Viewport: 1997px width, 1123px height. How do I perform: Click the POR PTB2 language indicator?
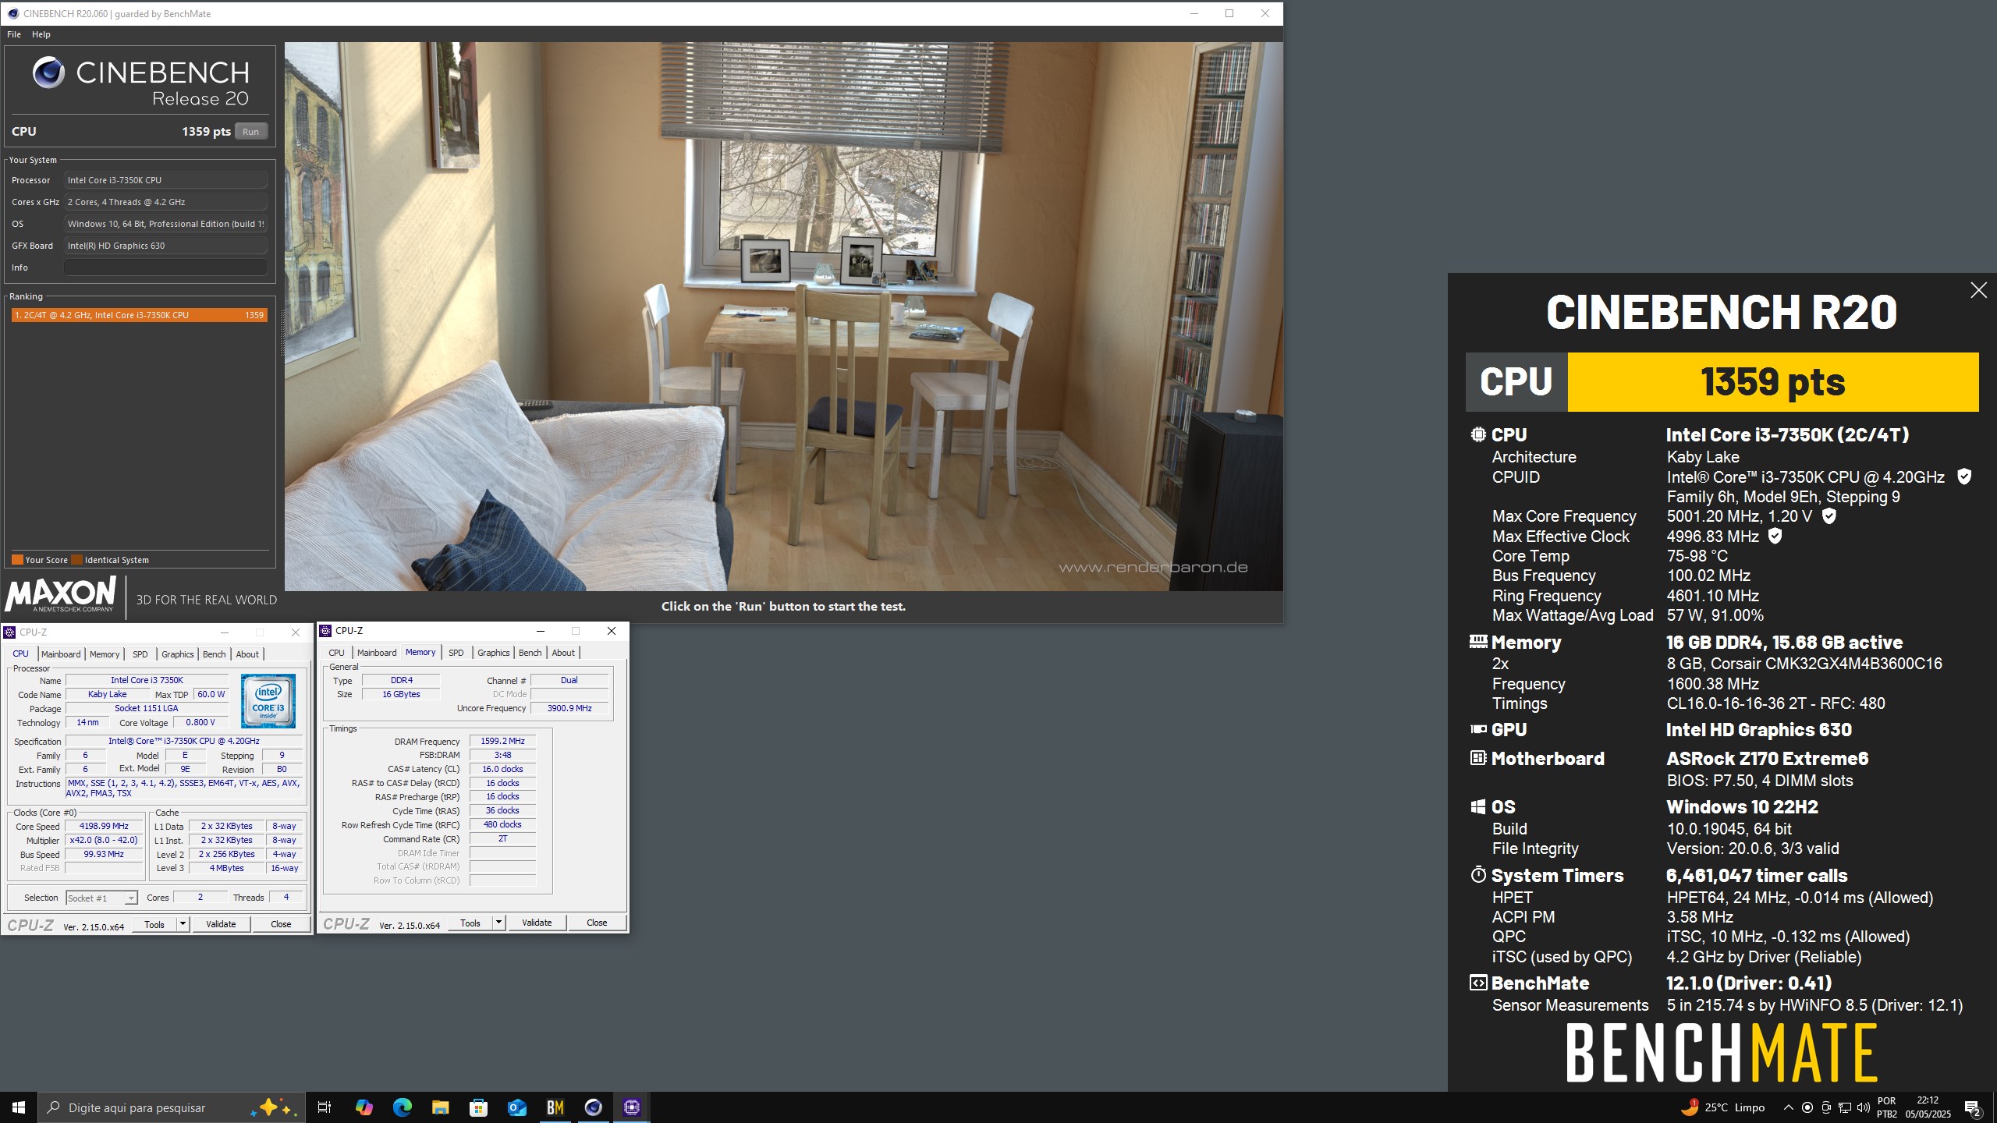coord(1886,1107)
